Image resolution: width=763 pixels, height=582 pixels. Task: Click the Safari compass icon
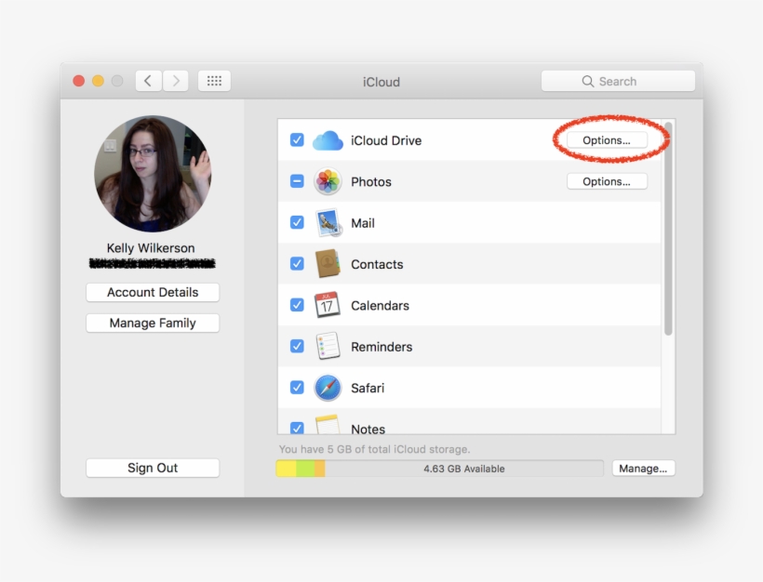point(328,388)
